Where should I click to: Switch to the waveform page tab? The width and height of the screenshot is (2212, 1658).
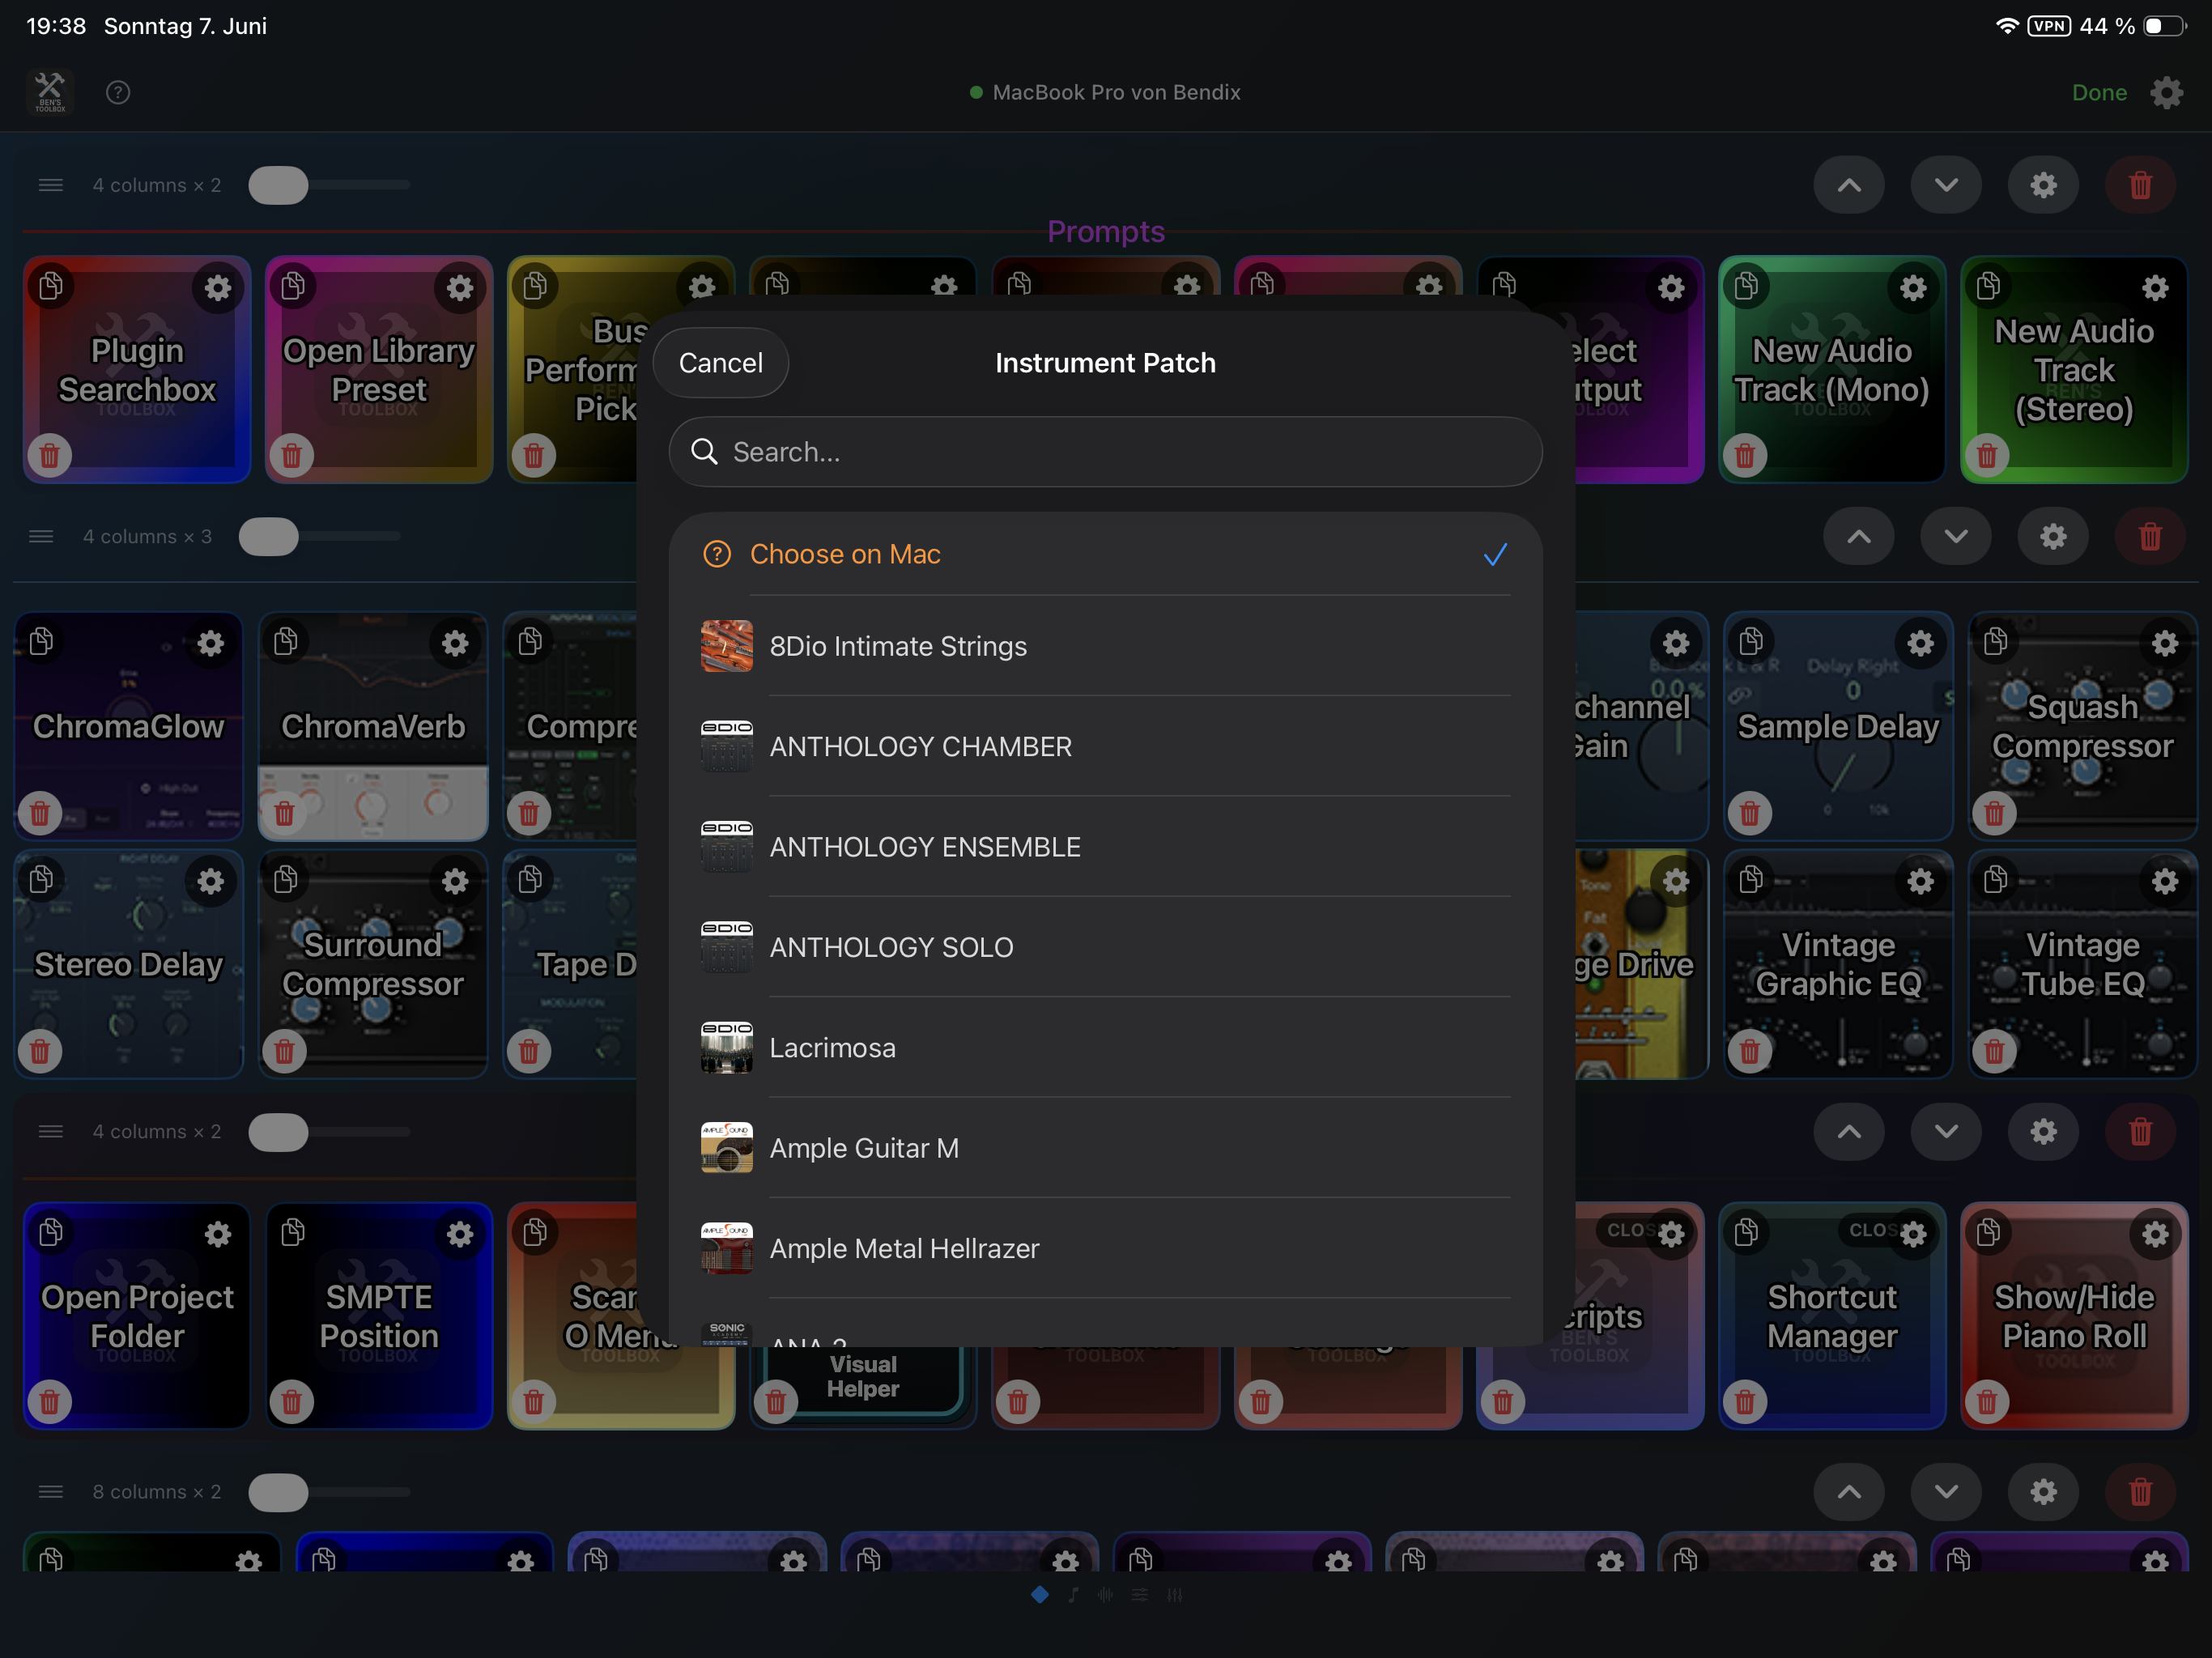point(1106,1595)
